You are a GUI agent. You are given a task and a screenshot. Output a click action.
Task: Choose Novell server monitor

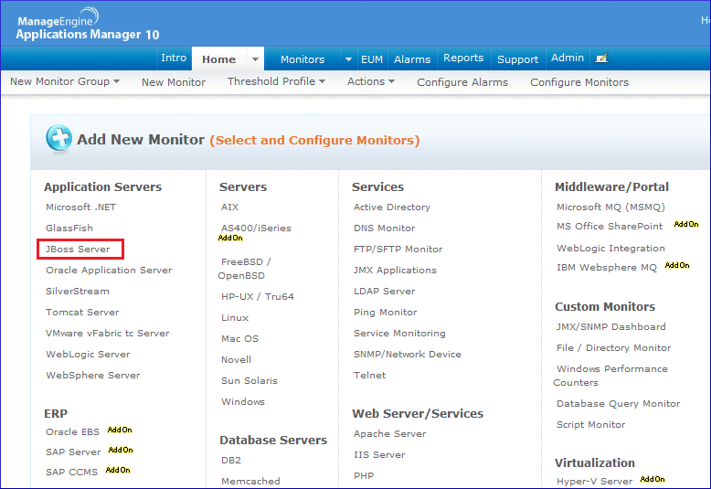click(237, 360)
